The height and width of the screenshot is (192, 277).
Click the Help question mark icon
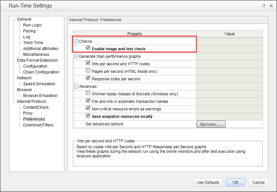[264, 6]
